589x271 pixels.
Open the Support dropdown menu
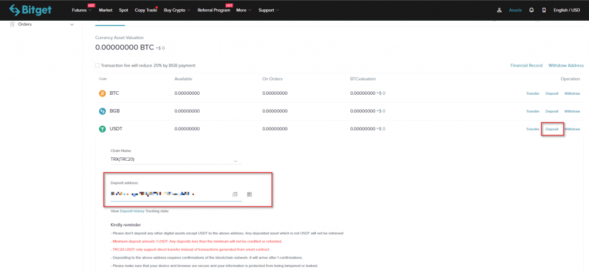(269, 10)
